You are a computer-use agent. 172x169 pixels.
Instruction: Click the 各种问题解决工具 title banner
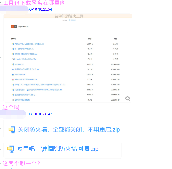point(69,16)
